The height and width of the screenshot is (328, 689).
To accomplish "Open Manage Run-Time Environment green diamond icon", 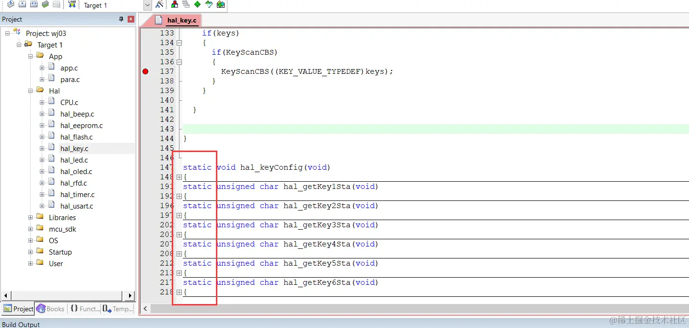I will pos(197,4).
